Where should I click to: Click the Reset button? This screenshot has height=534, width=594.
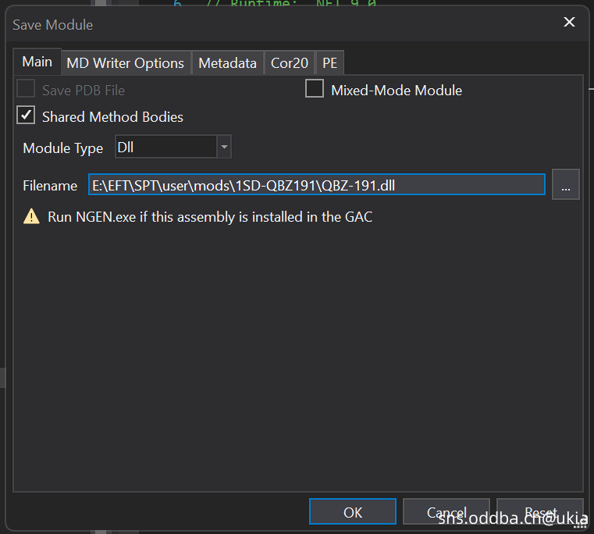coord(540,512)
